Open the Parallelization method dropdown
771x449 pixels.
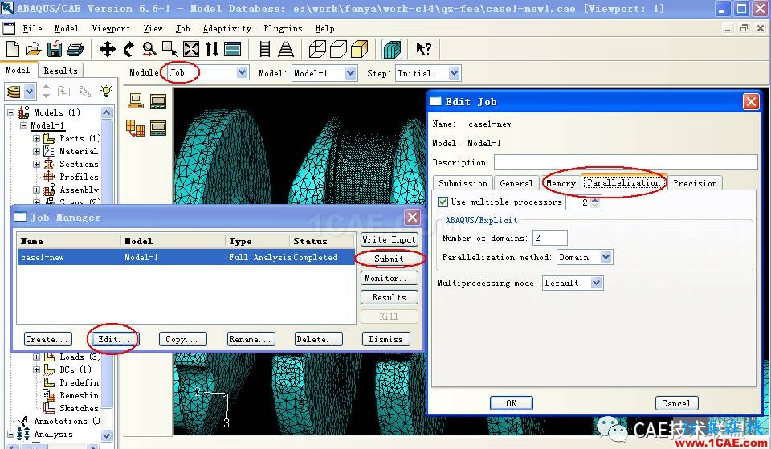[x=606, y=257]
